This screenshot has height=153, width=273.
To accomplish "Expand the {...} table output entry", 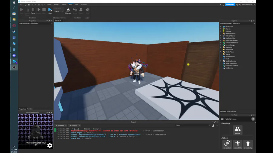I will point(72,129).
